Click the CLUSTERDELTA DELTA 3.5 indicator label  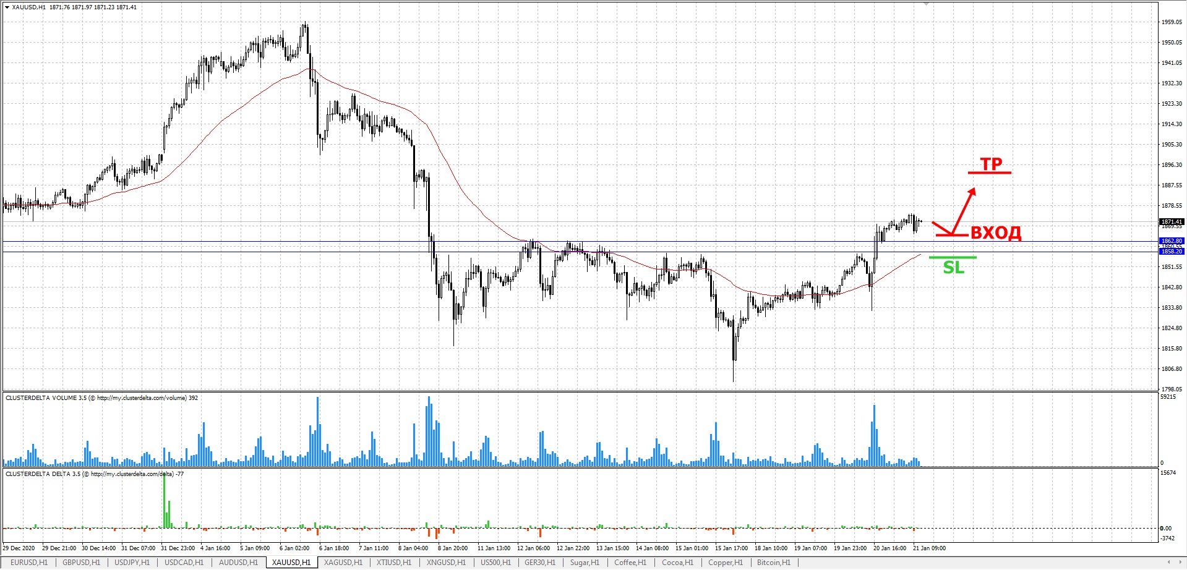pos(95,474)
